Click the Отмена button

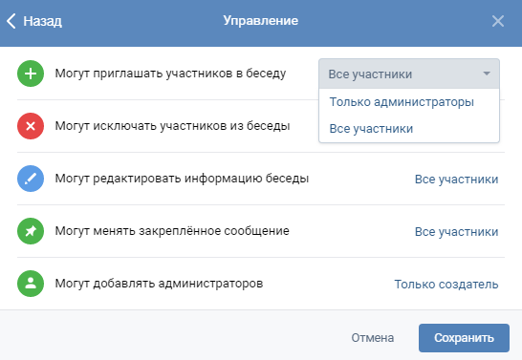373,338
